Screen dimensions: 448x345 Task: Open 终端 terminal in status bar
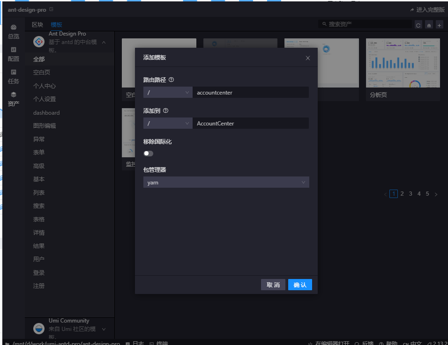pos(158,343)
